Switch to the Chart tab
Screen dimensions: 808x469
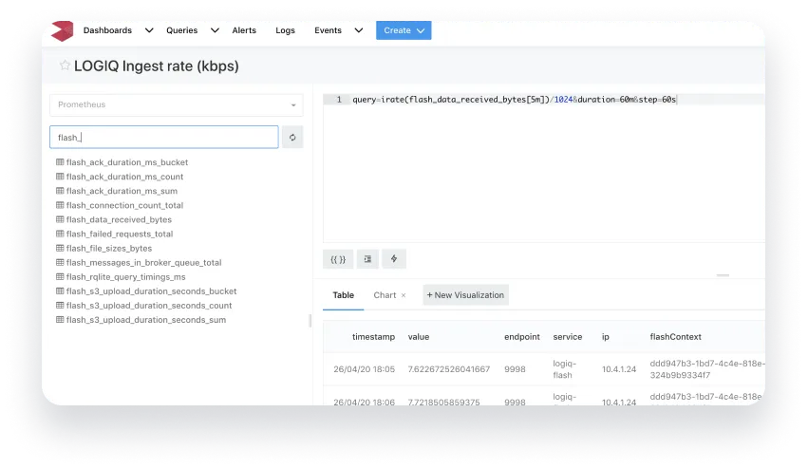pos(385,295)
